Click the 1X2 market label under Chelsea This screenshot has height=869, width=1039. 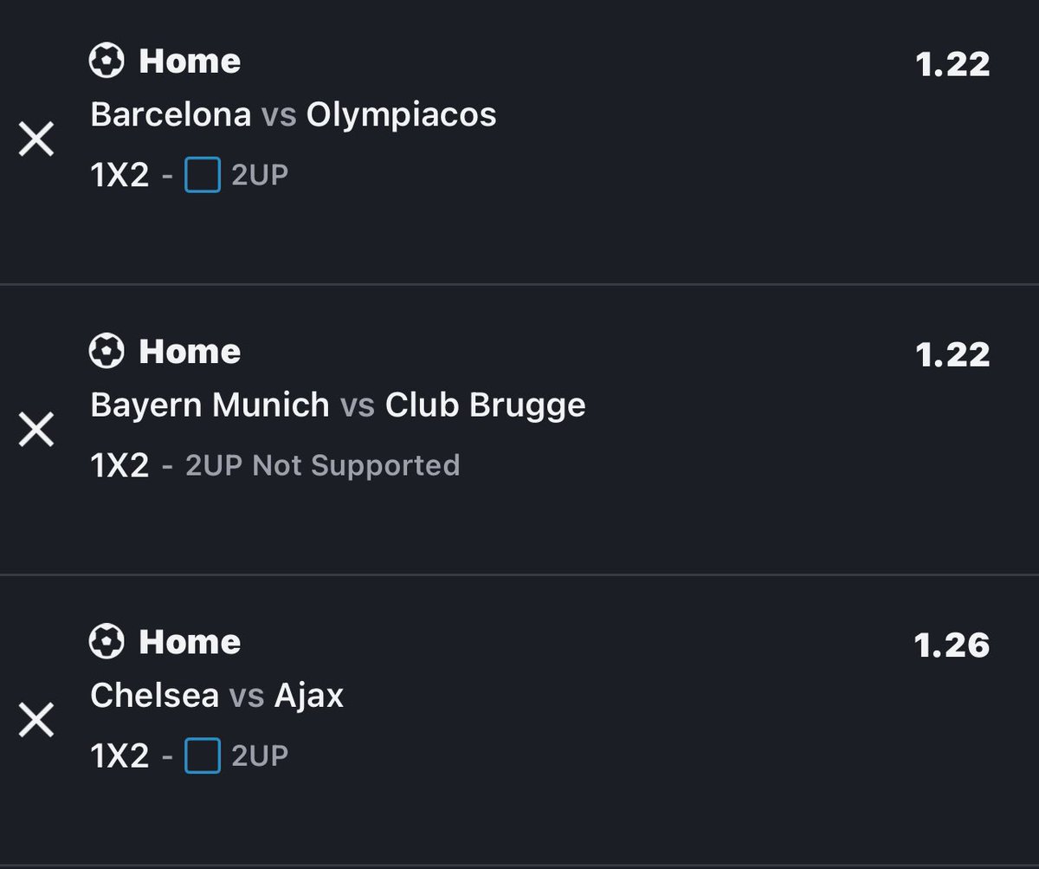point(119,756)
